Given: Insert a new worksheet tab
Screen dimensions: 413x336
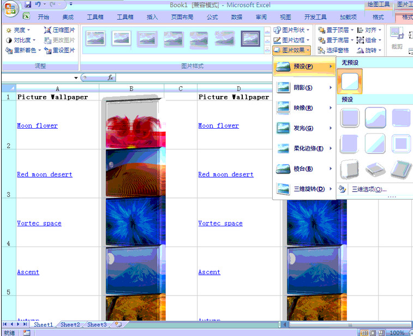Looking at the screenshot, I should coord(118,325).
